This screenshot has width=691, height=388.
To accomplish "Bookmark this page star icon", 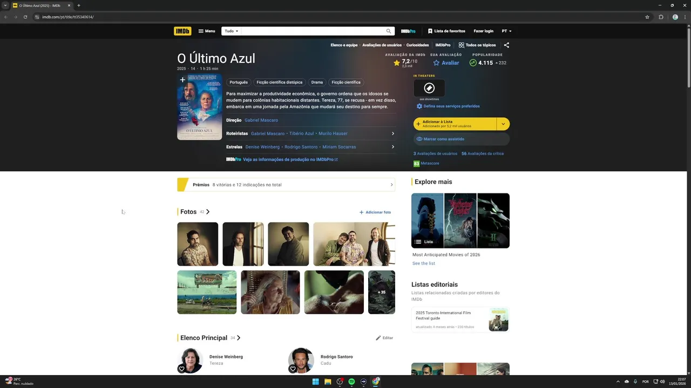I will tap(647, 17).
